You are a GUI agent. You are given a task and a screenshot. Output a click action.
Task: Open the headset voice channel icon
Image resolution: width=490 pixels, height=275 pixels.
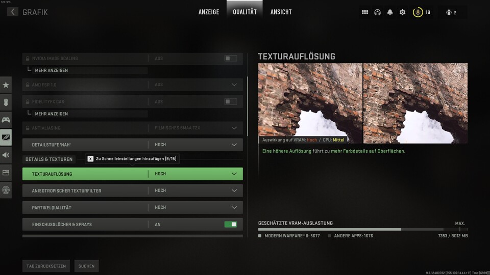click(377, 12)
